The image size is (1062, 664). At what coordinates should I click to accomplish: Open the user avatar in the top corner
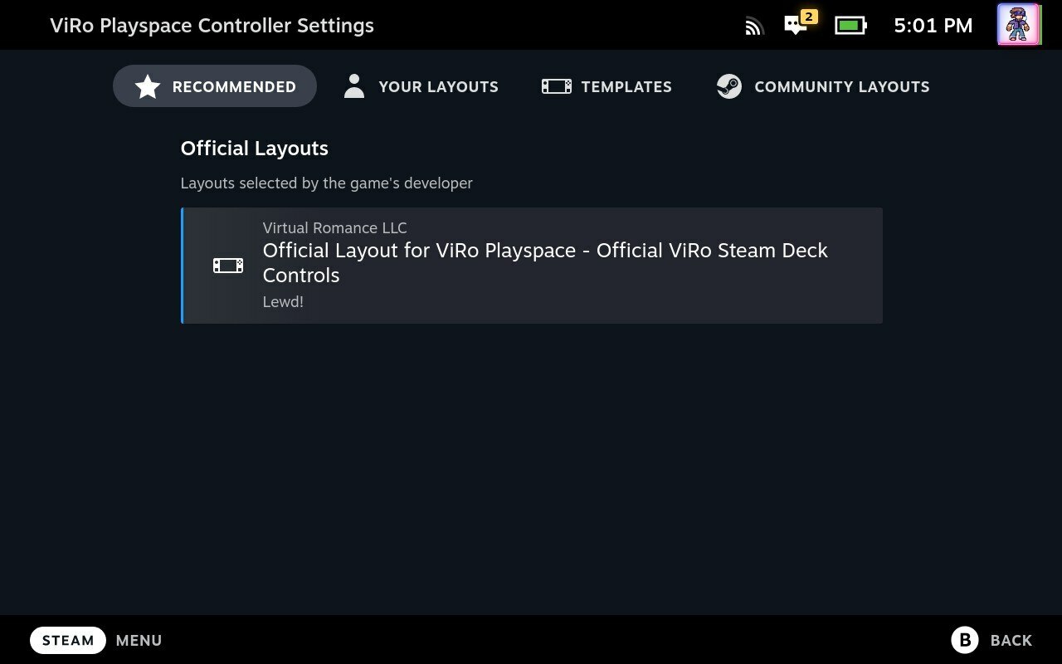(1019, 25)
